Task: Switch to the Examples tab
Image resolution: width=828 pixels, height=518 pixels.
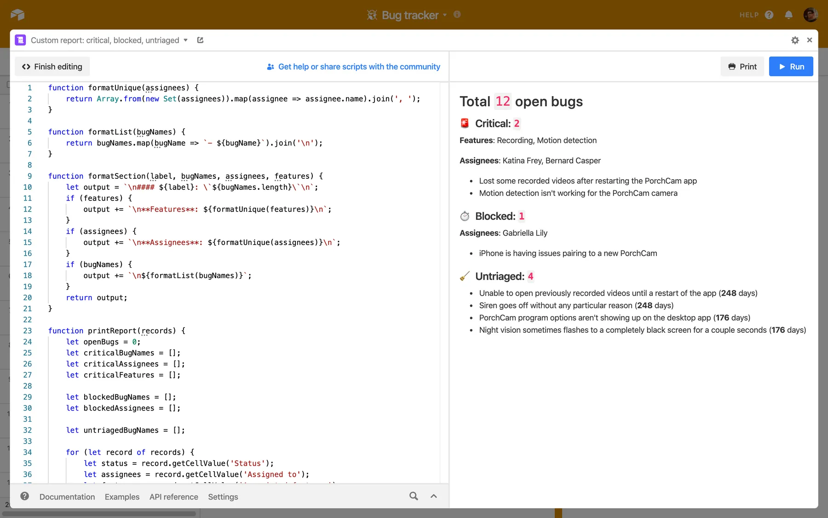Action: [122, 497]
